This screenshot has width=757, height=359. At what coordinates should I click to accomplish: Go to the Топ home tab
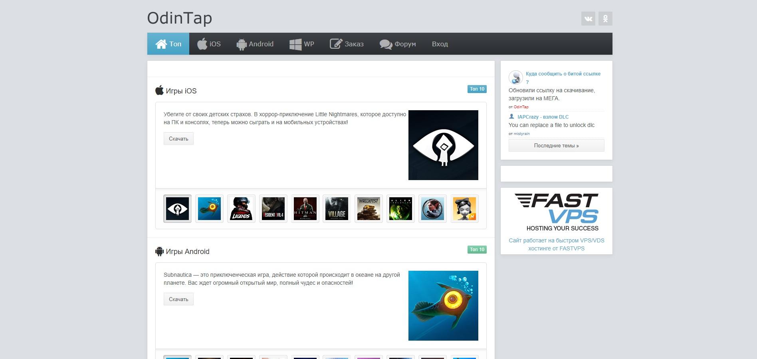168,44
